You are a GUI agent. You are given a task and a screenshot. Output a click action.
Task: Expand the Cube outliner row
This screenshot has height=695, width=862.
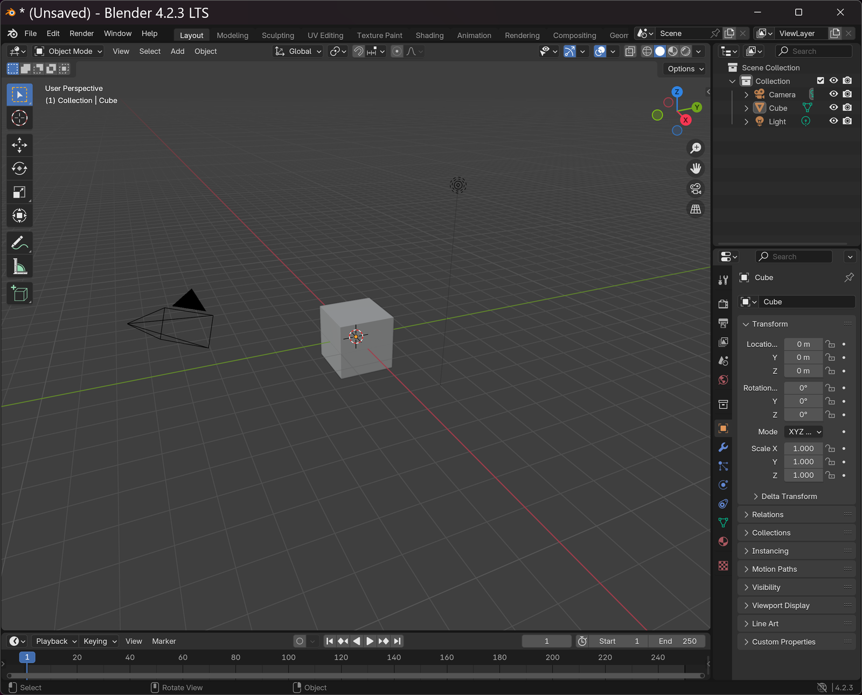click(746, 108)
